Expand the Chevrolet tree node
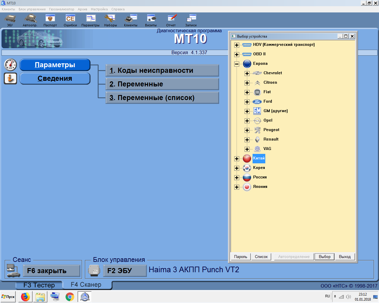This screenshot has width=379, height=303. click(247, 73)
